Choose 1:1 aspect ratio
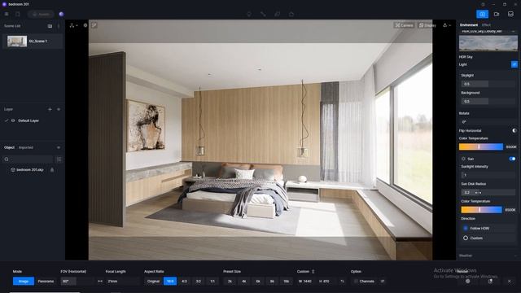Screen dimensions: 521x293 click(x=212, y=281)
